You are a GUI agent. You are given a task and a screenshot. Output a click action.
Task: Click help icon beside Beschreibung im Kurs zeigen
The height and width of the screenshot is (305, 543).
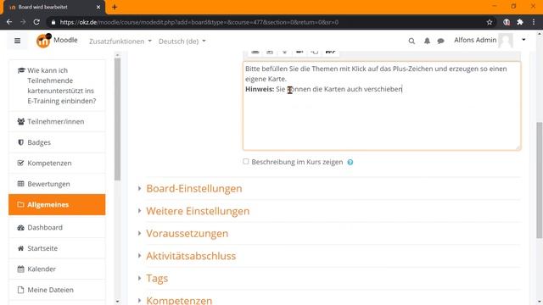[350, 162]
